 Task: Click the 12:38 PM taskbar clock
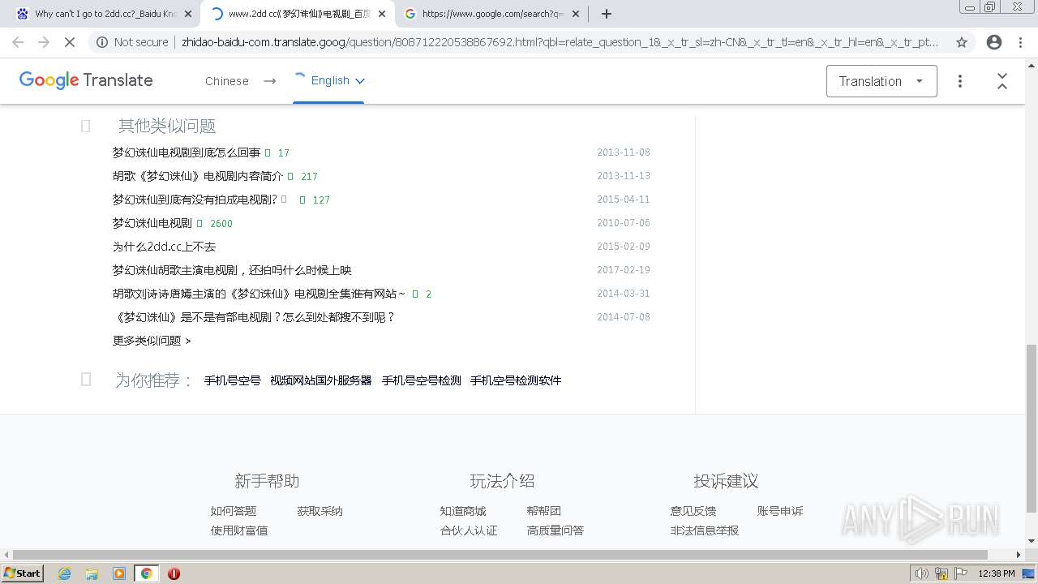click(997, 573)
